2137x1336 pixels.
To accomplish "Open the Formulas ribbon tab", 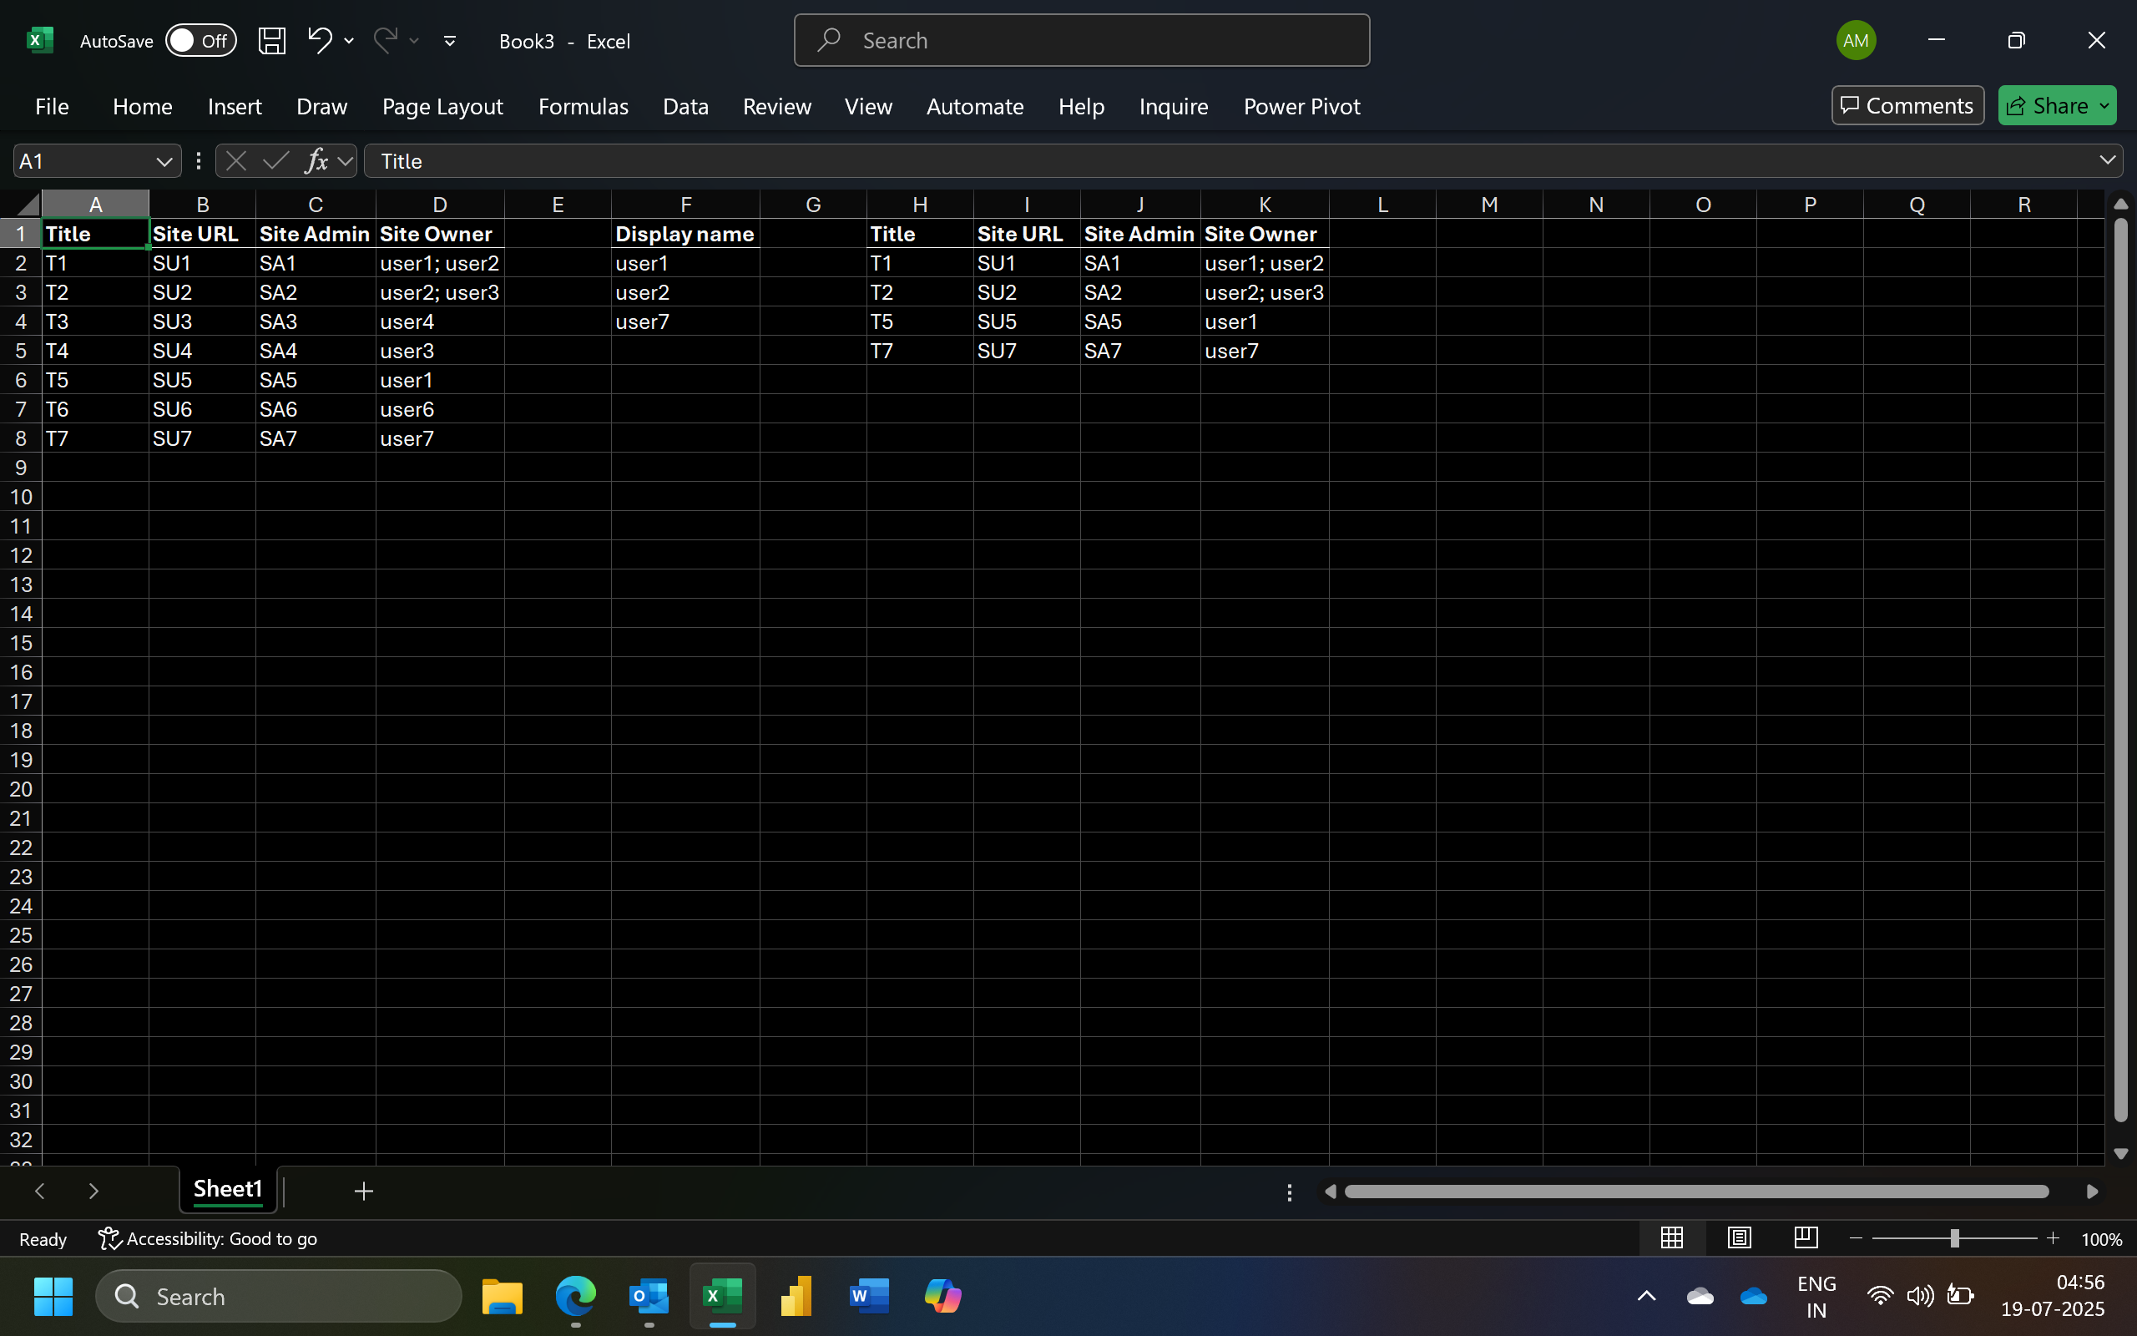I will pyautogui.click(x=583, y=106).
